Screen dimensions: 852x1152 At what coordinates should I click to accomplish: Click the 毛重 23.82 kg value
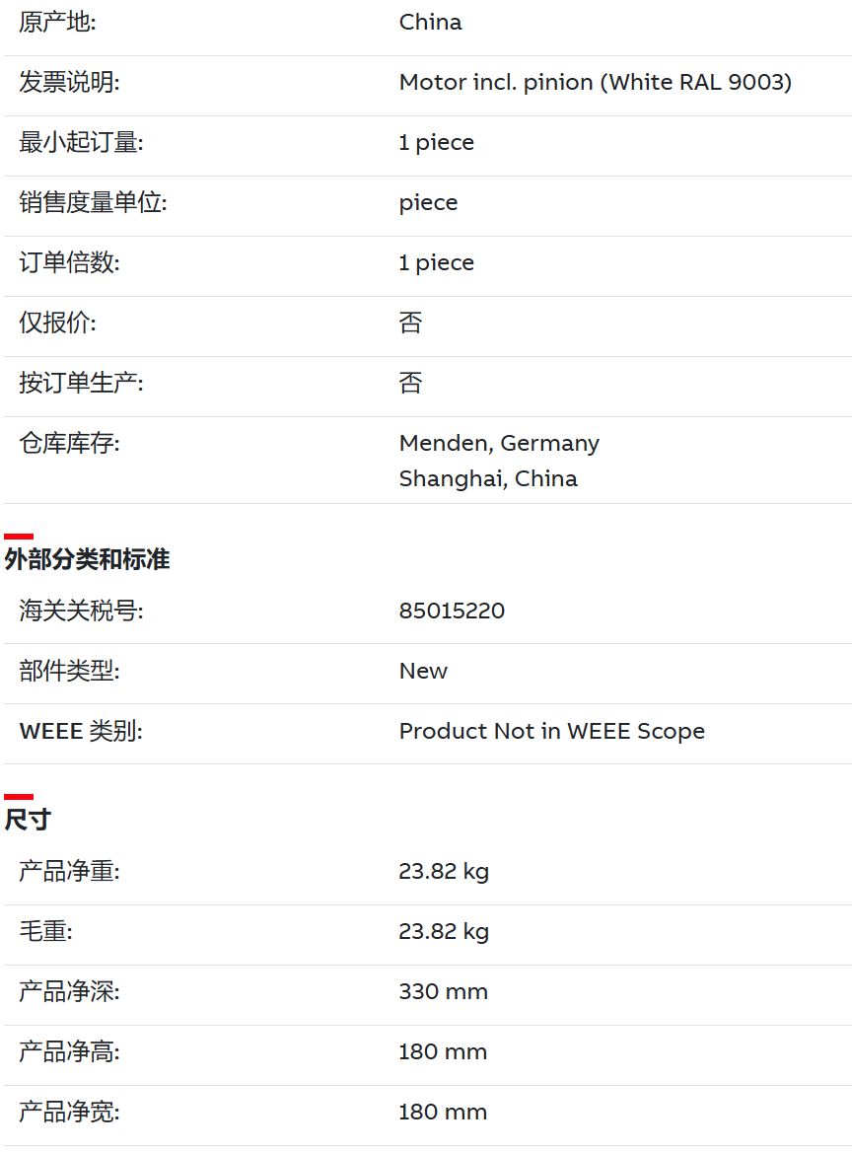click(x=444, y=932)
